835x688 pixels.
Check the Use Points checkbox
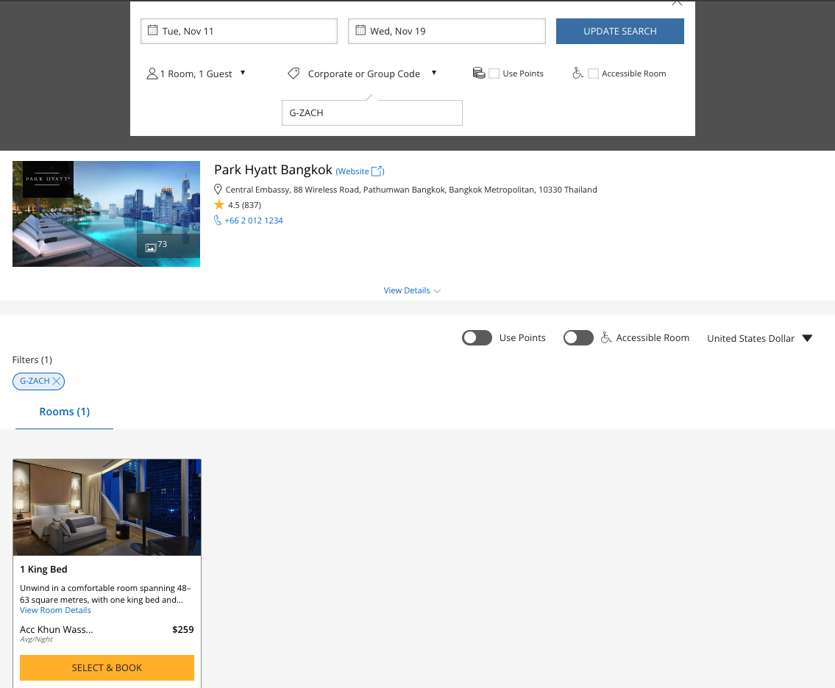[494, 74]
